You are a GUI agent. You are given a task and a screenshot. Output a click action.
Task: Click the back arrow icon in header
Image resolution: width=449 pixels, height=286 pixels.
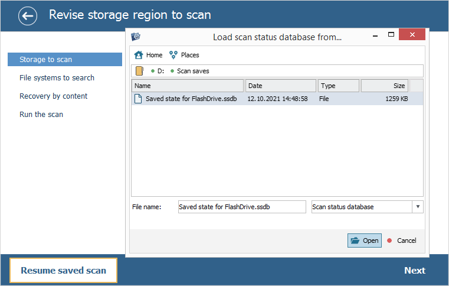point(28,16)
